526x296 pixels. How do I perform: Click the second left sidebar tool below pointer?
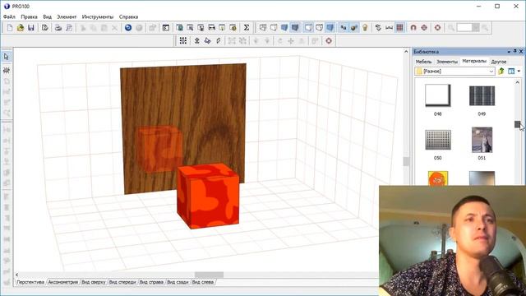coord(7,70)
